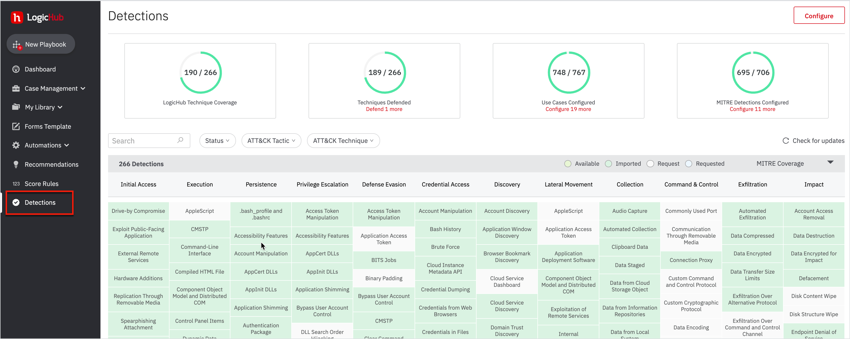
Task: Click the LogicHub logo icon
Action: click(x=17, y=17)
